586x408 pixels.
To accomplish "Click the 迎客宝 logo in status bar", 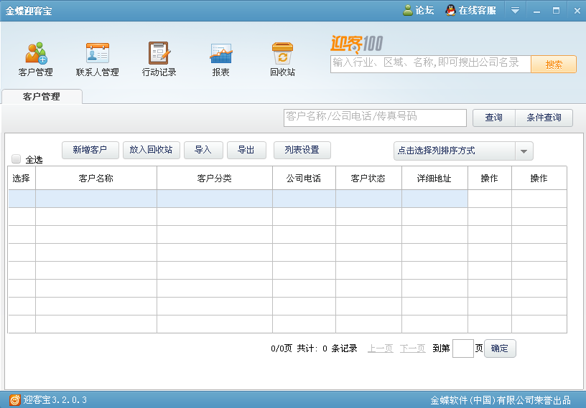I will pos(14,400).
